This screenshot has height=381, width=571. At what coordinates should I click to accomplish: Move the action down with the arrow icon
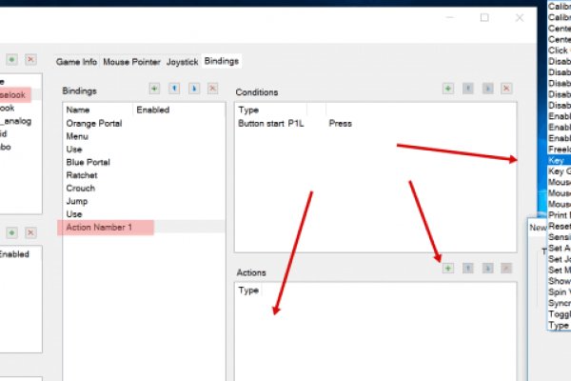(x=487, y=270)
